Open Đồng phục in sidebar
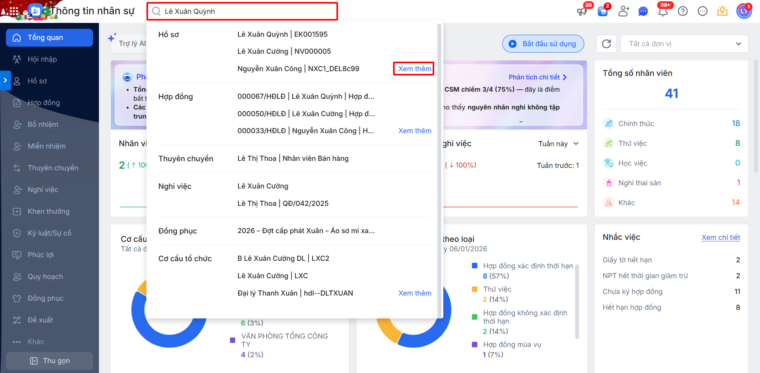760x373 pixels. [49, 298]
